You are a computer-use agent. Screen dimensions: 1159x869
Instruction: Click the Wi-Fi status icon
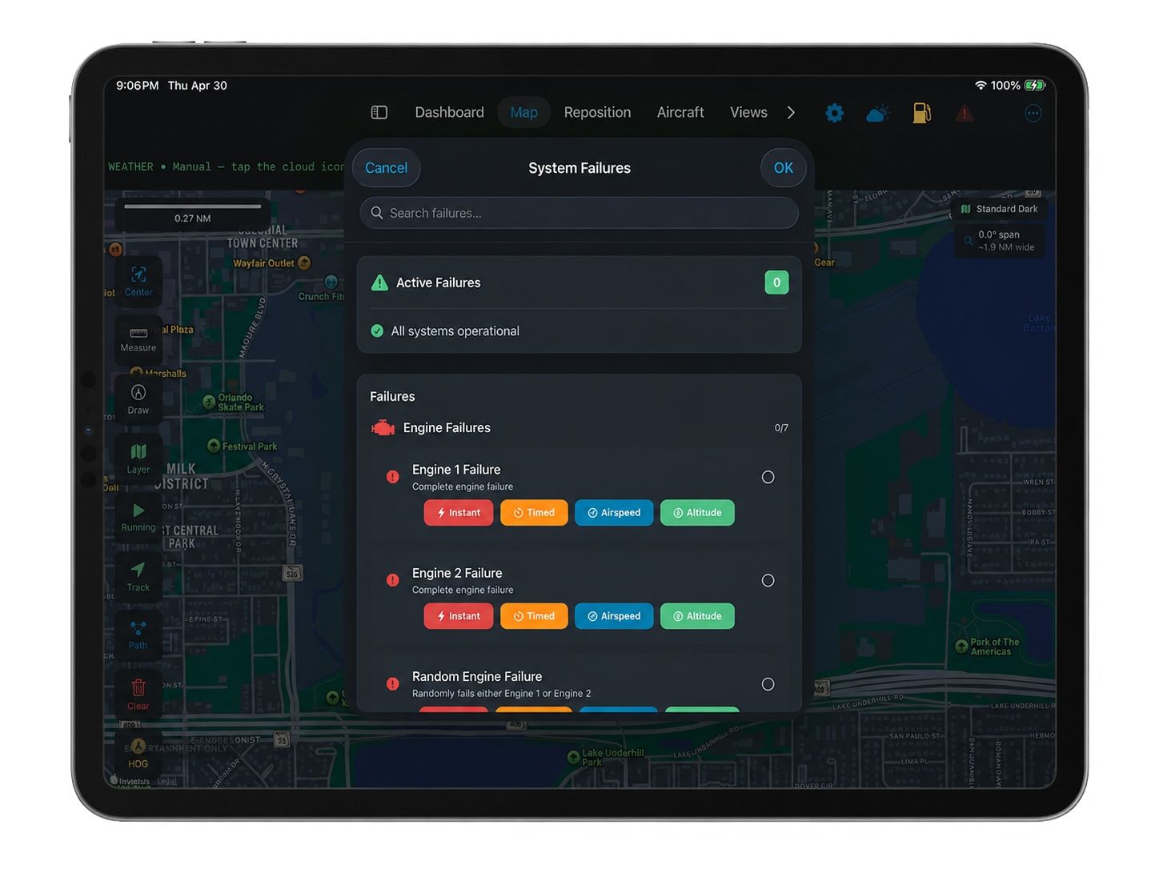coord(981,86)
